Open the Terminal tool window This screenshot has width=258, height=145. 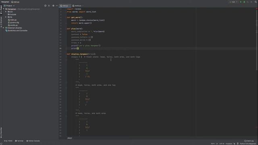[x=19, y=141]
